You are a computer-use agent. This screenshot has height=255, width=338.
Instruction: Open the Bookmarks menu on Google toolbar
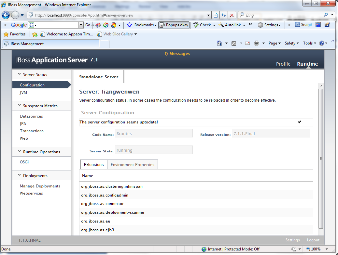tap(142, 25)
